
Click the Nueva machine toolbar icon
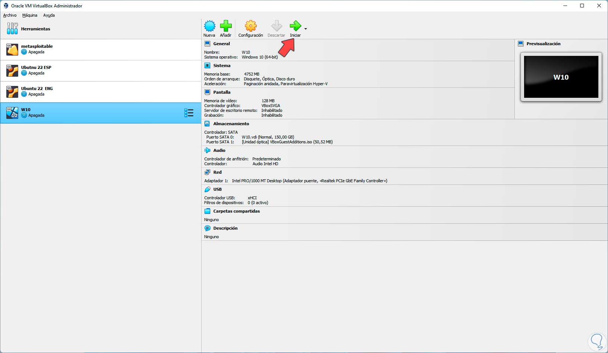209,26
